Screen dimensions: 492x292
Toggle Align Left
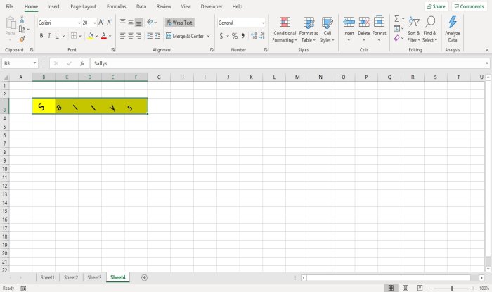click(123, 36)
